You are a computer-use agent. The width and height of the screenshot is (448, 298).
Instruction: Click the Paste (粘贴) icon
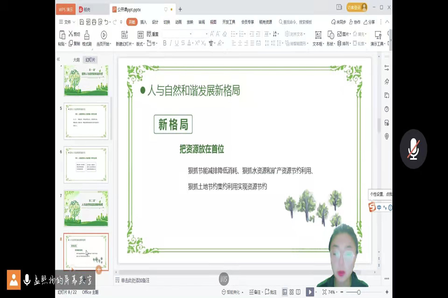tap(62, 35)
